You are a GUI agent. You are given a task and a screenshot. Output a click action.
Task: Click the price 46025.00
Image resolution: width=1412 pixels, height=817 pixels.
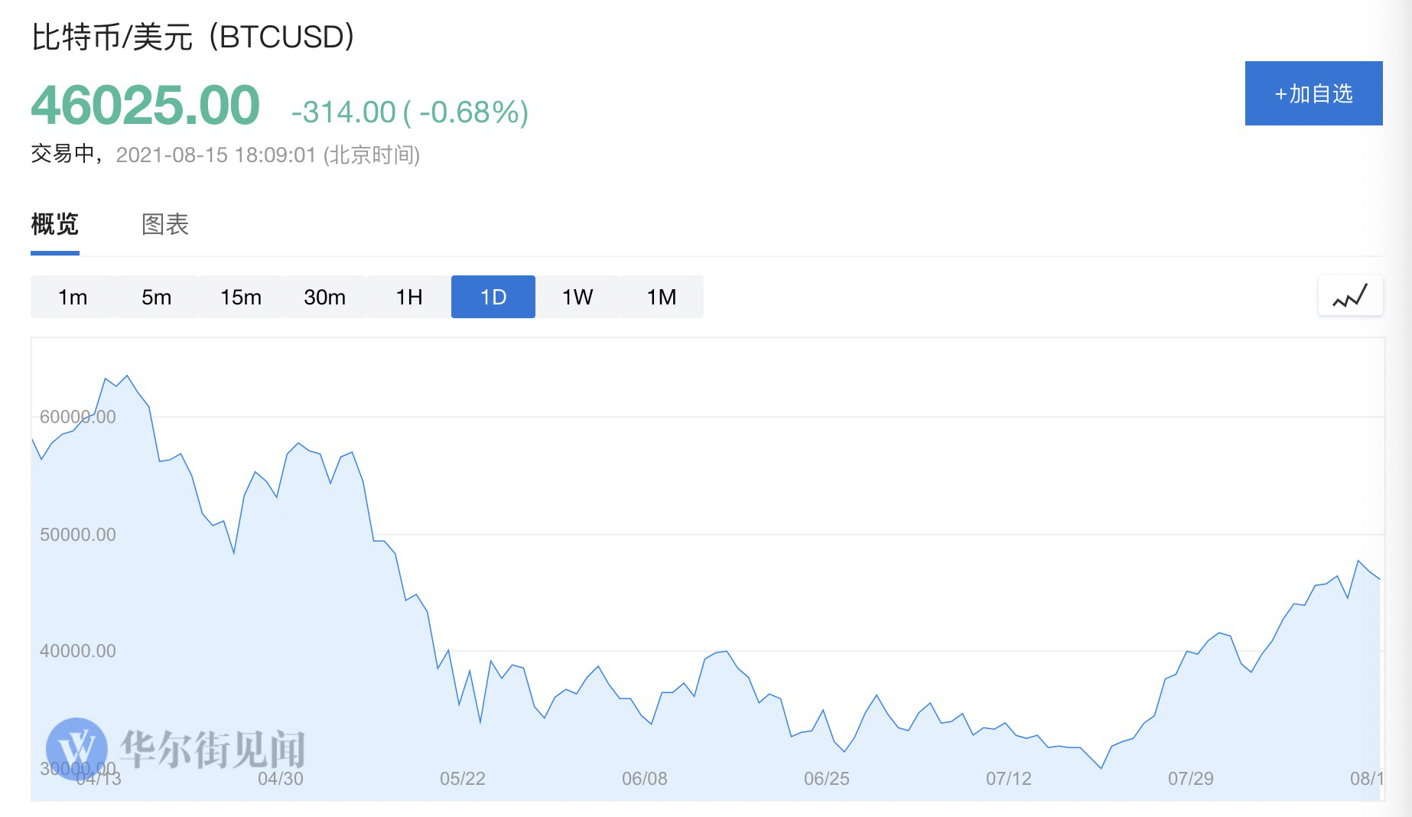[x=145, y=105]
